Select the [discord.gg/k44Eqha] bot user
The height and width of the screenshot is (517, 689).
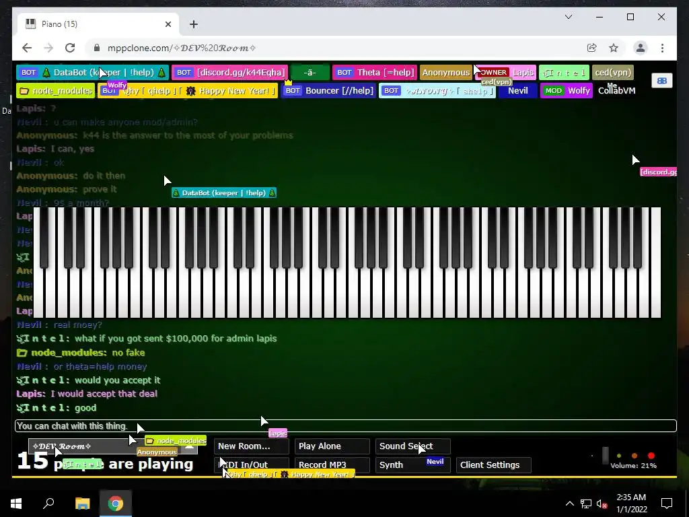click(x=229, y=73)
